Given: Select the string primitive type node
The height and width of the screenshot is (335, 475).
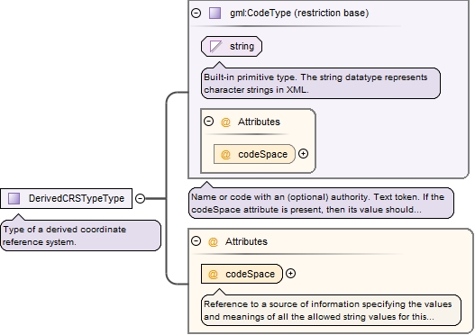Looking at the screenshot, I should 232,47.
